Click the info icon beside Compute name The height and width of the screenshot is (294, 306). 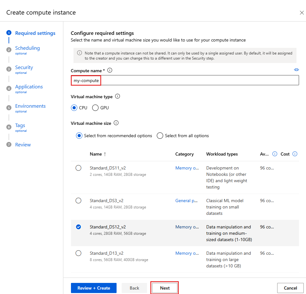click(x=110, y=70)
